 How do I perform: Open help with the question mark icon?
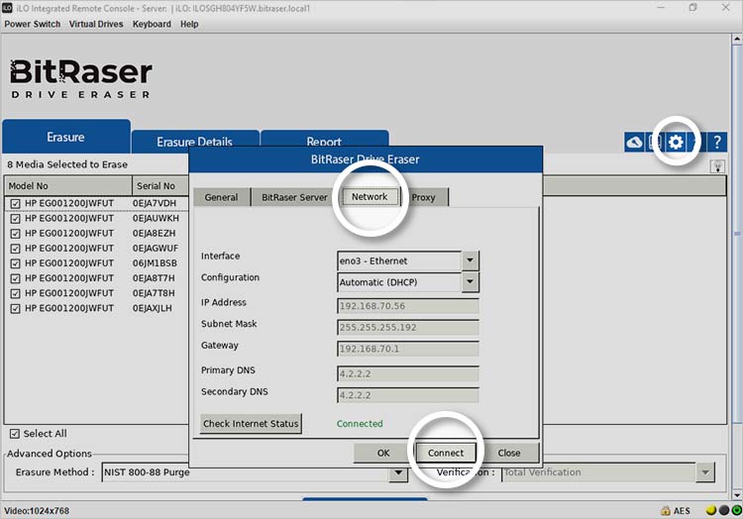click(x=717, y=142)
